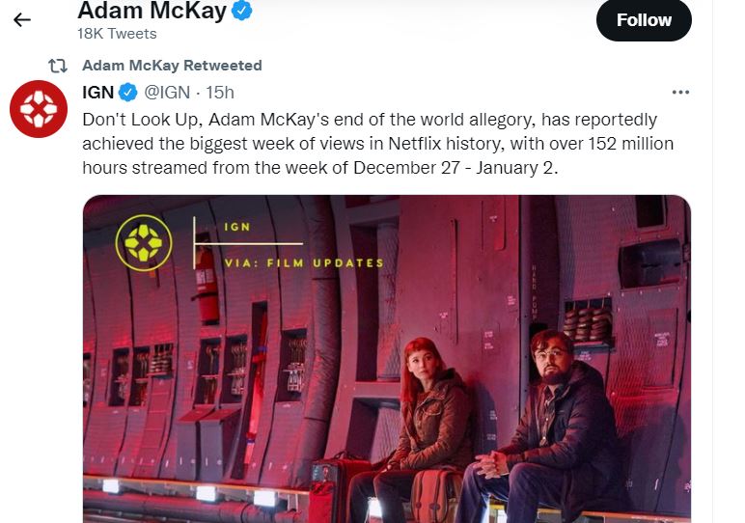Click the fire extinguisher in the photo

pos(207,283)
